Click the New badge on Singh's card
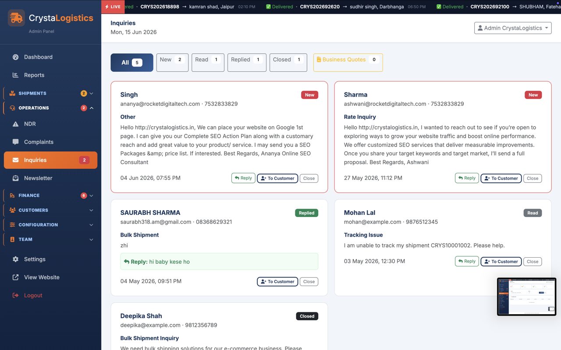The width and height of the screenshot is (561, 350). [309, 95]
